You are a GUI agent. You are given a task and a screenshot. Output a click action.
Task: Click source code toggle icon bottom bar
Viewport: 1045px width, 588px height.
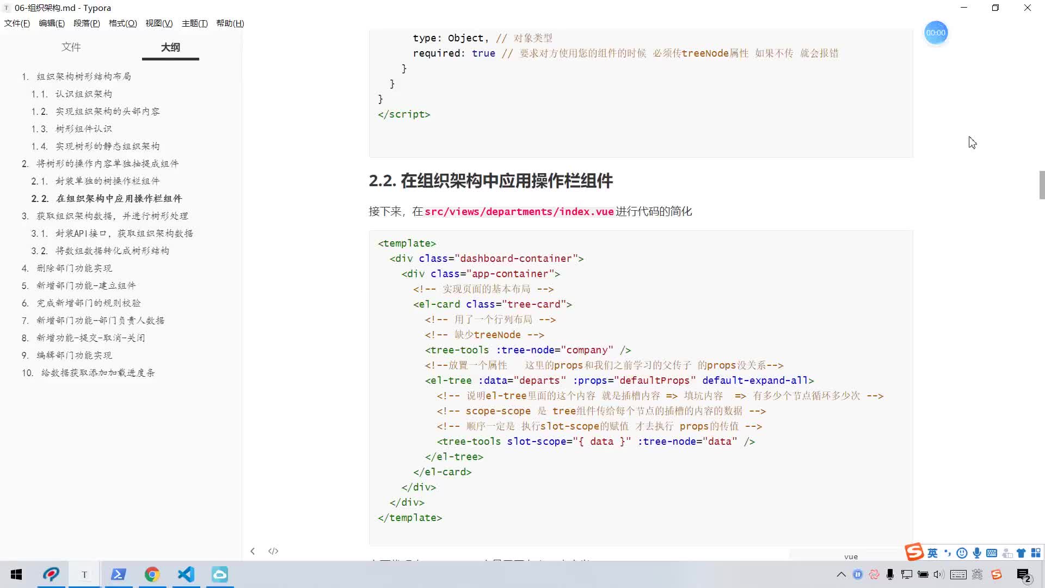point(273,550)
